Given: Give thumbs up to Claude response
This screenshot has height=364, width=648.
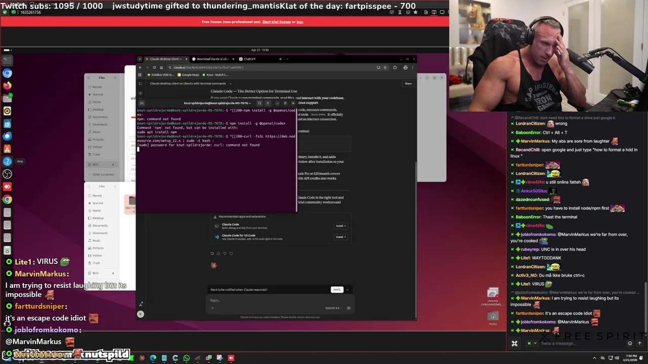Looking at the screenshot, I should [x=218, y=253].
